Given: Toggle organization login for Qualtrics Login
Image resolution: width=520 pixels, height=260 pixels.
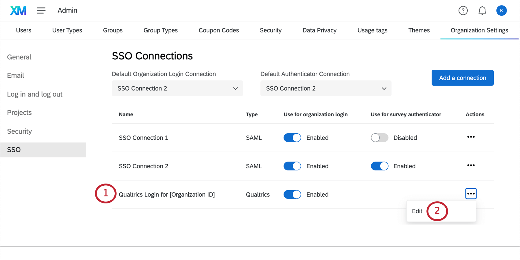Looking at the screenshot, I should click(x=292, y=195).
